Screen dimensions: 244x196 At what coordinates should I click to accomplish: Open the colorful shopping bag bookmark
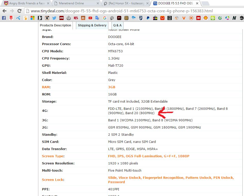point(155,18)
